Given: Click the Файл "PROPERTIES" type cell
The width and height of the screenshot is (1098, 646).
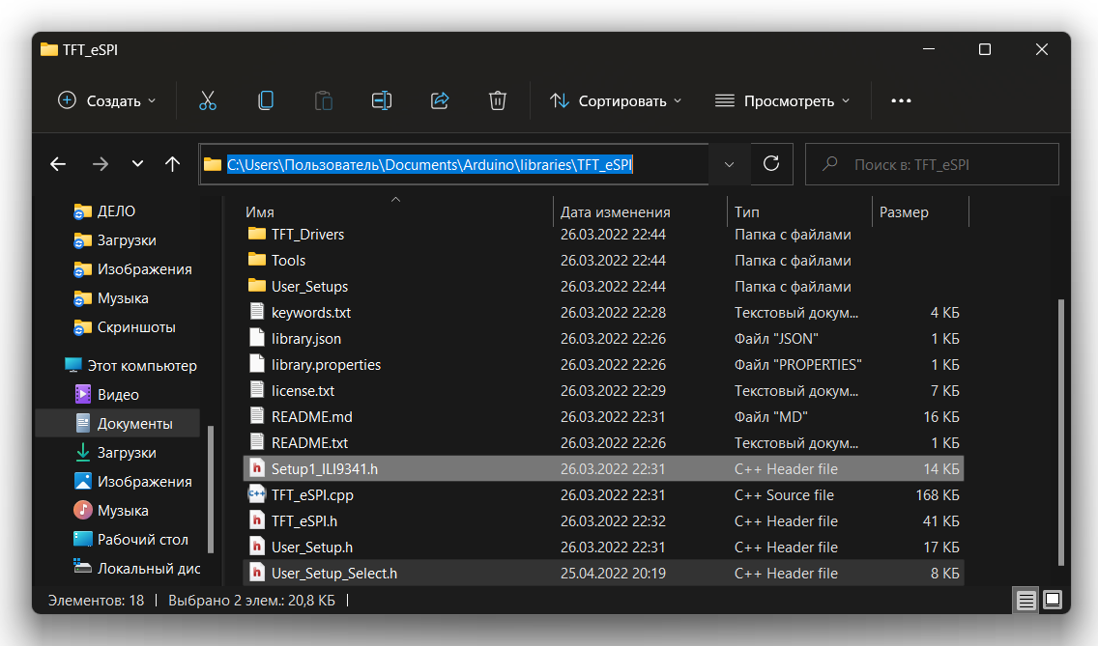Looking at the screenshot, I should (x=797, y=365).
